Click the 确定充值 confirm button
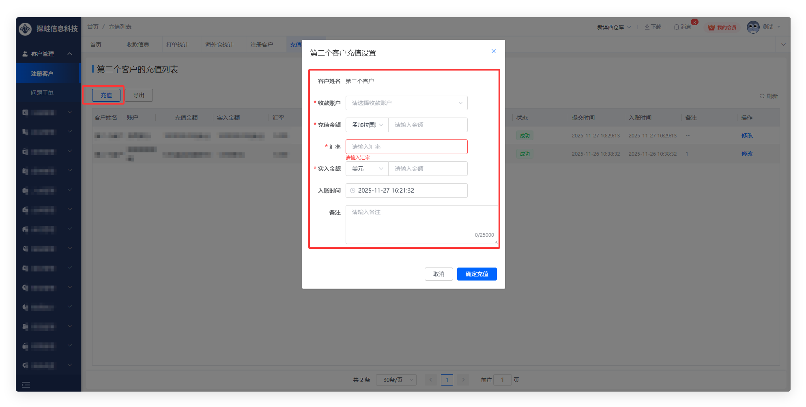Viewport: 806px width, 407px height. 477,274
